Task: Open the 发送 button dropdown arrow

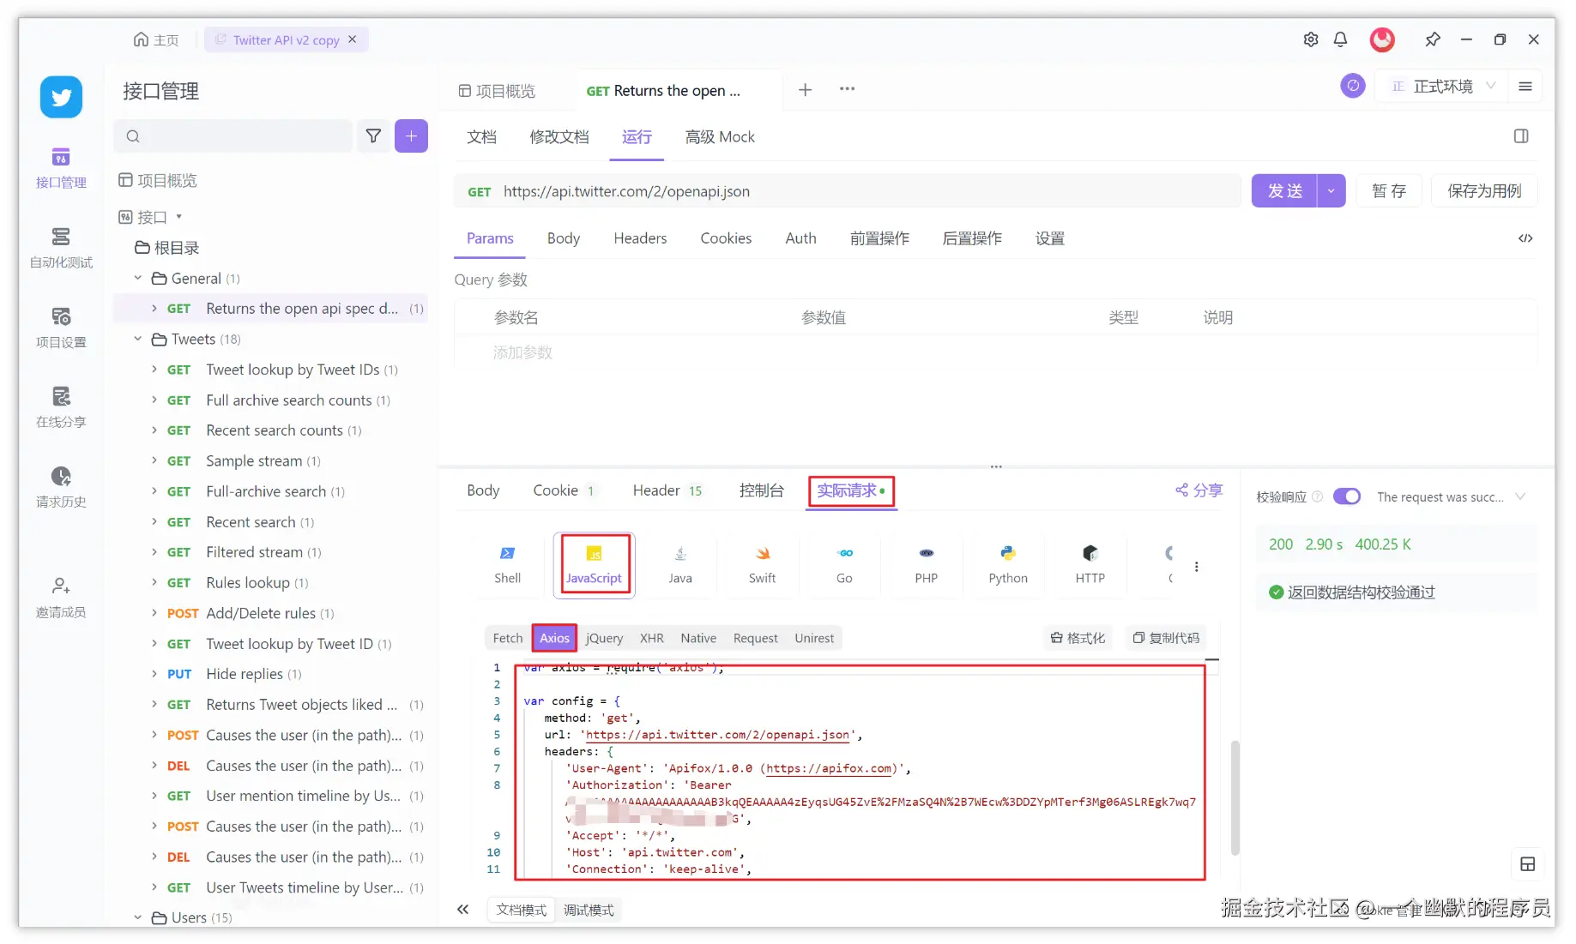Action: 1331,190
